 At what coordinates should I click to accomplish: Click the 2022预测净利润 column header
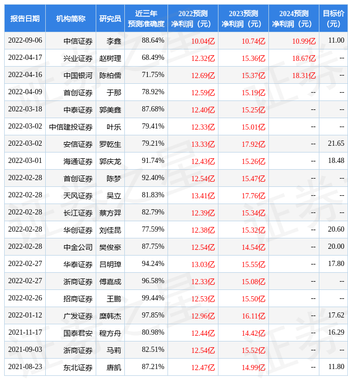(x=193, y=18)
